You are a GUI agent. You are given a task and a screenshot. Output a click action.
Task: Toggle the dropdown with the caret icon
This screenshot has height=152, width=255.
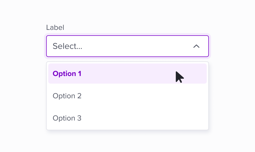[196, 46]
